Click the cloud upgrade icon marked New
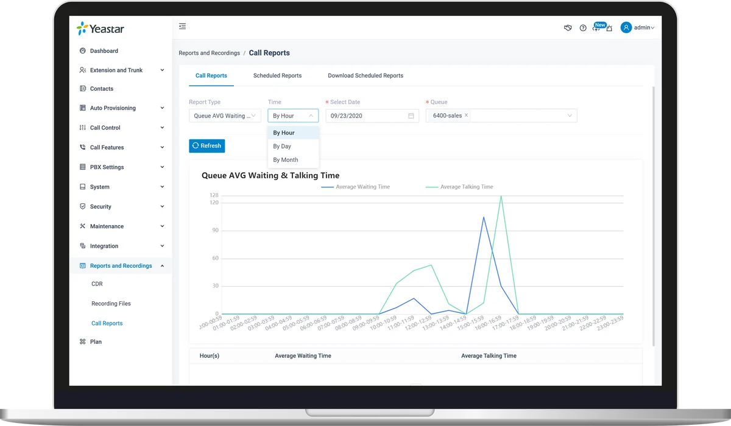Viewport: 731px width, 426px height. click(x=596, y=28)
